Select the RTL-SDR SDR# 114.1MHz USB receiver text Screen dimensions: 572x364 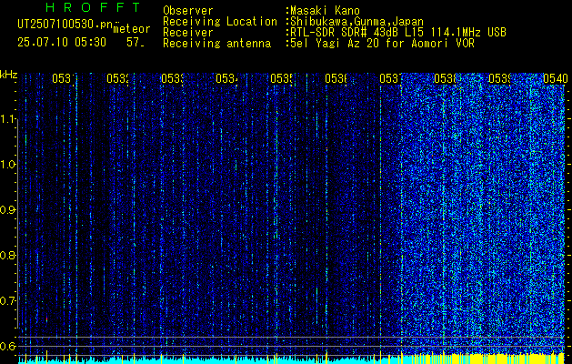[x=396, y=33]
